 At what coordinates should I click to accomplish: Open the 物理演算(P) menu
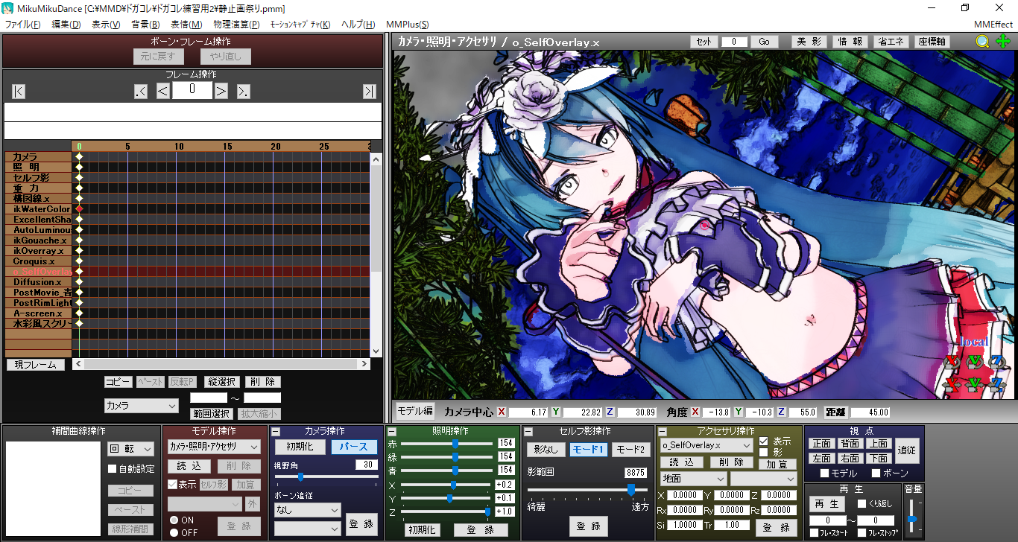pyautogui.click(x=236, y=25)
